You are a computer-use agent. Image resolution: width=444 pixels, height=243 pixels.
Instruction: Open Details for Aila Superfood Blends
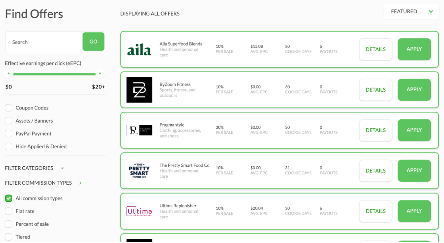(x=376, y=49)
